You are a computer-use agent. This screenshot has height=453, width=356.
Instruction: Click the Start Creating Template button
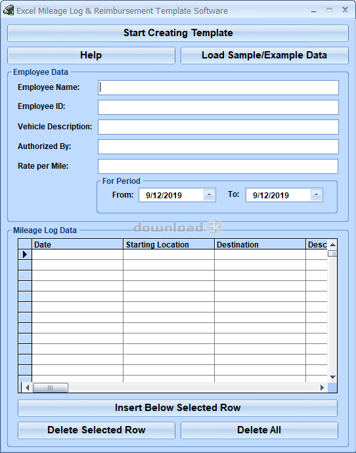pos(178,33)
